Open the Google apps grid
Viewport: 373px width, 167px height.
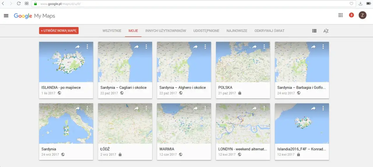pyautogui.click(x=340, y=15)
